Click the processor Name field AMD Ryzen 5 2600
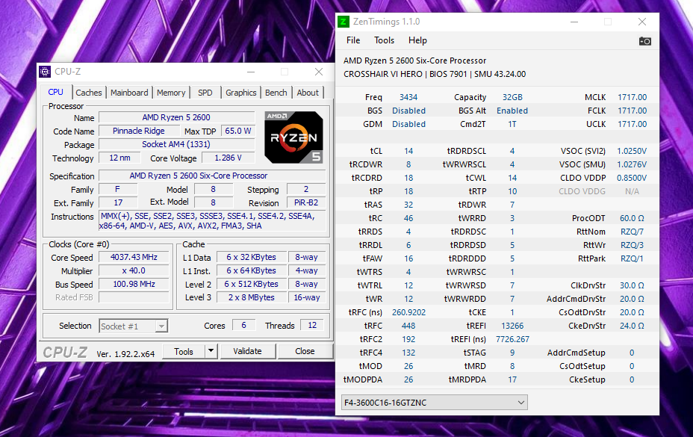 176,117
